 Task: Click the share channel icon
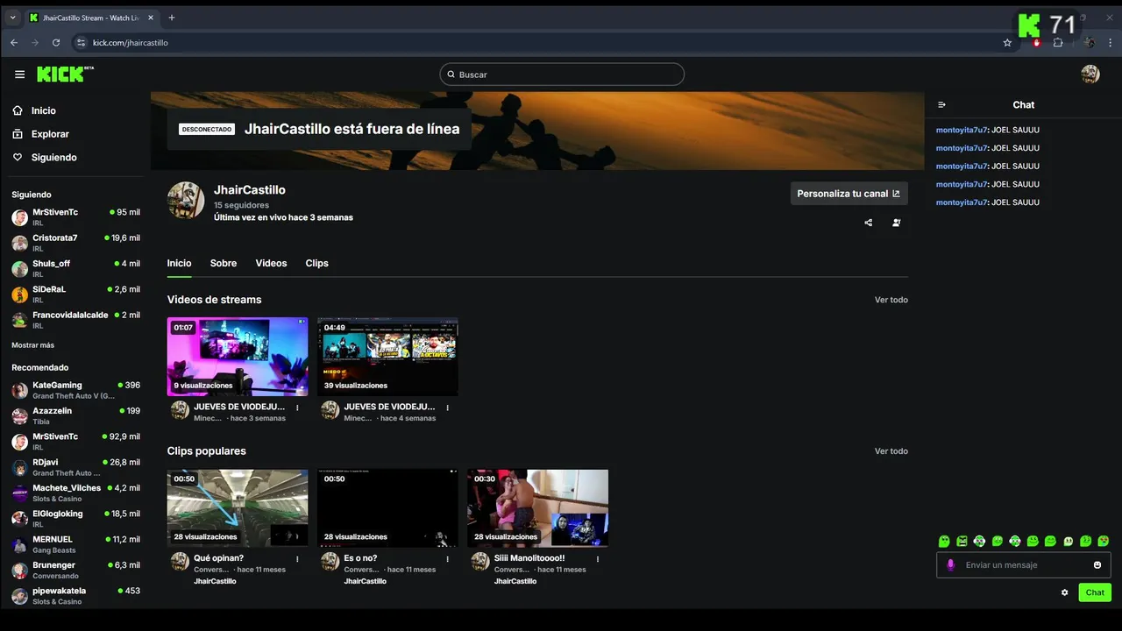tap(869, 223)
